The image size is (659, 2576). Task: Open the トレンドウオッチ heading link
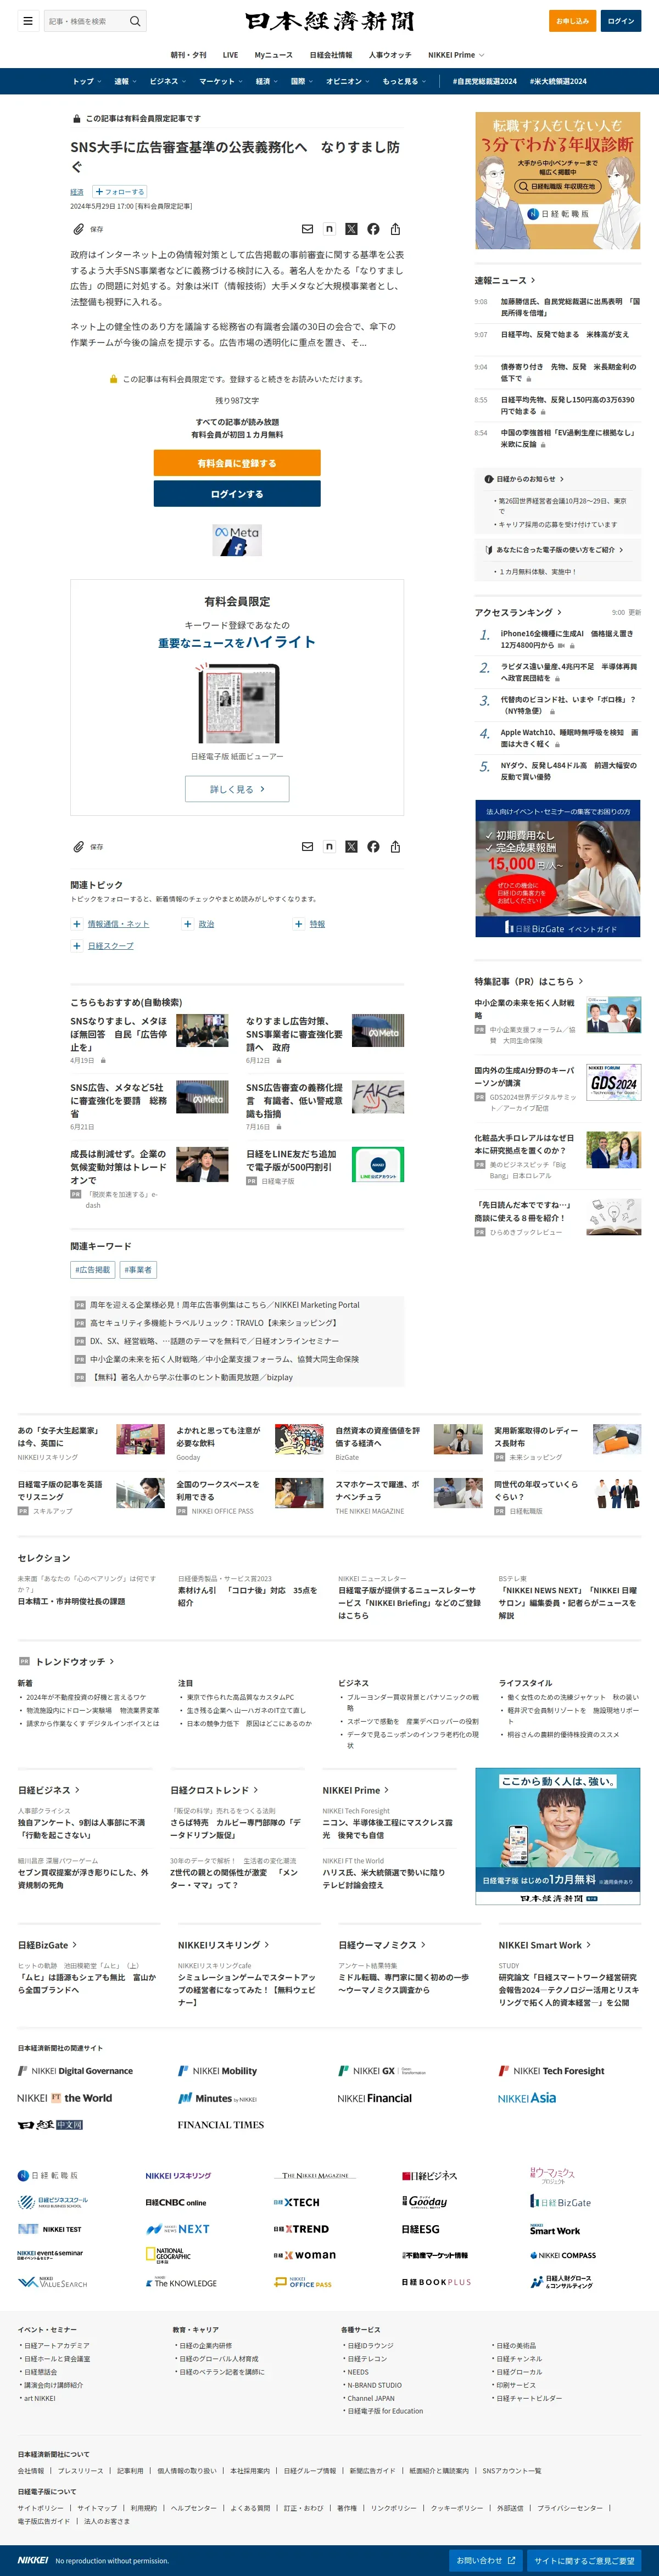[x=75, y=1662]
